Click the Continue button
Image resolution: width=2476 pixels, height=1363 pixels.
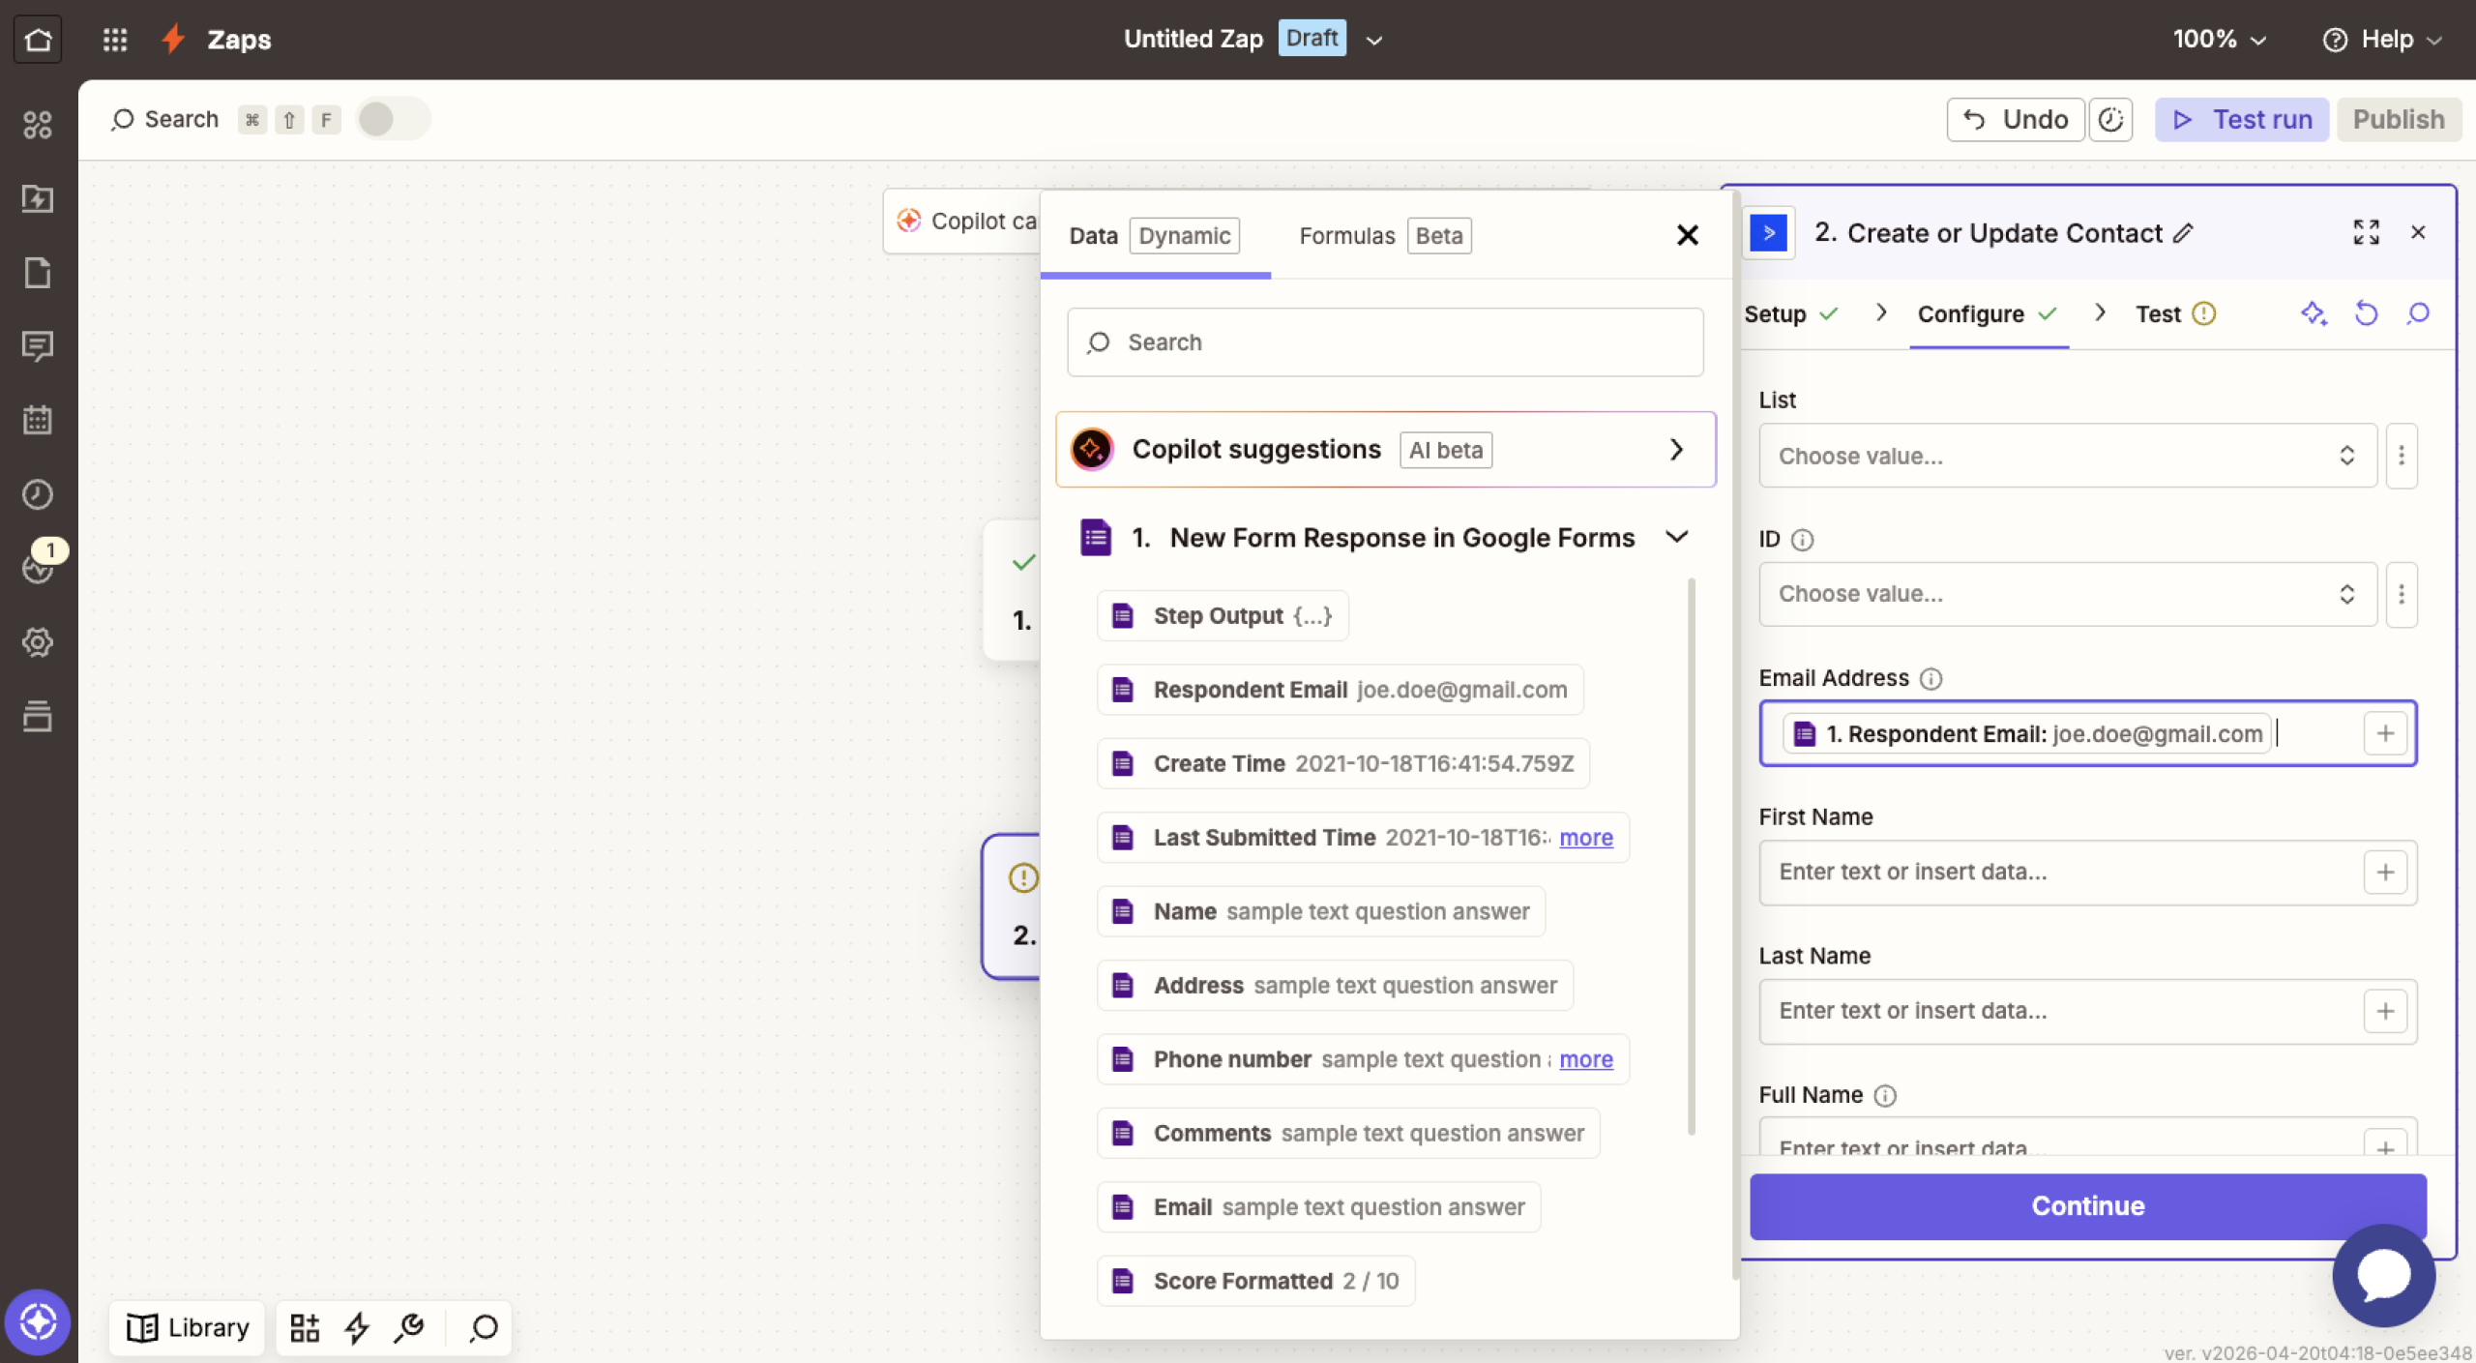pos(2088,1205)
